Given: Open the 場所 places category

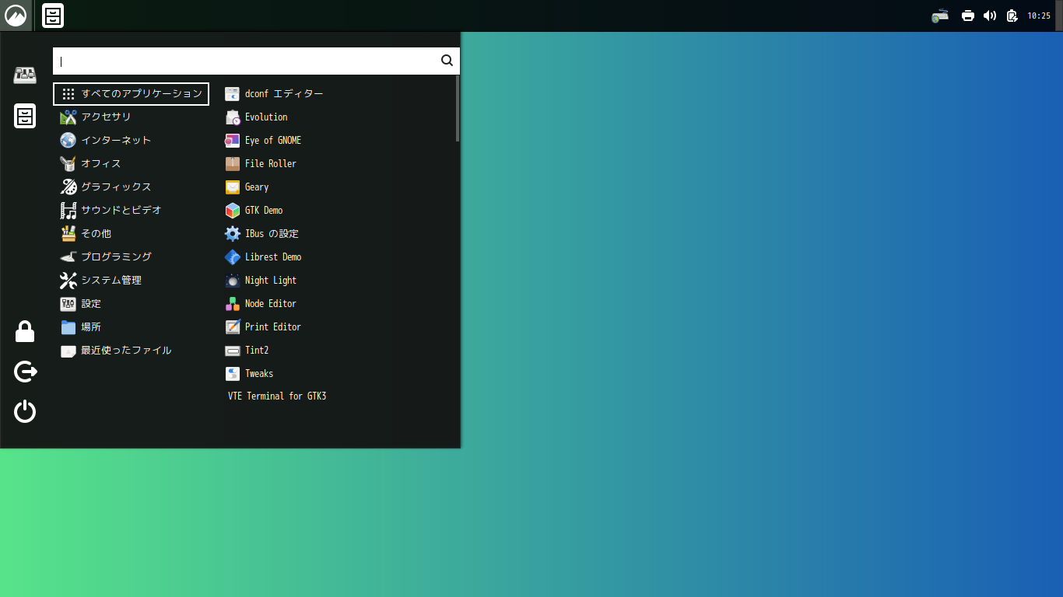Looking at the screenshot, I should coord(131,326).
